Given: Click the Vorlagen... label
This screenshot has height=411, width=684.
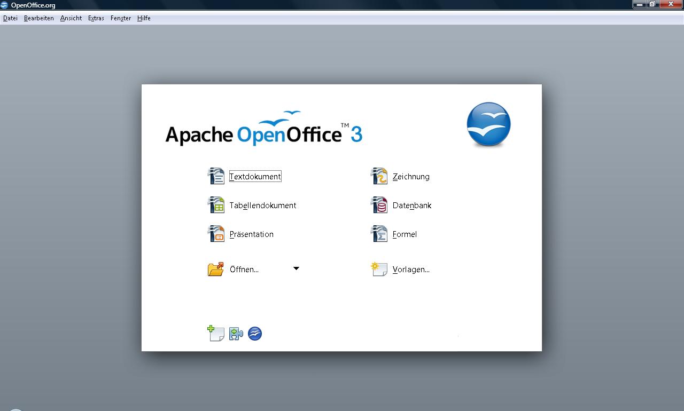Looking at the screenshot, I should coord(411,270).
